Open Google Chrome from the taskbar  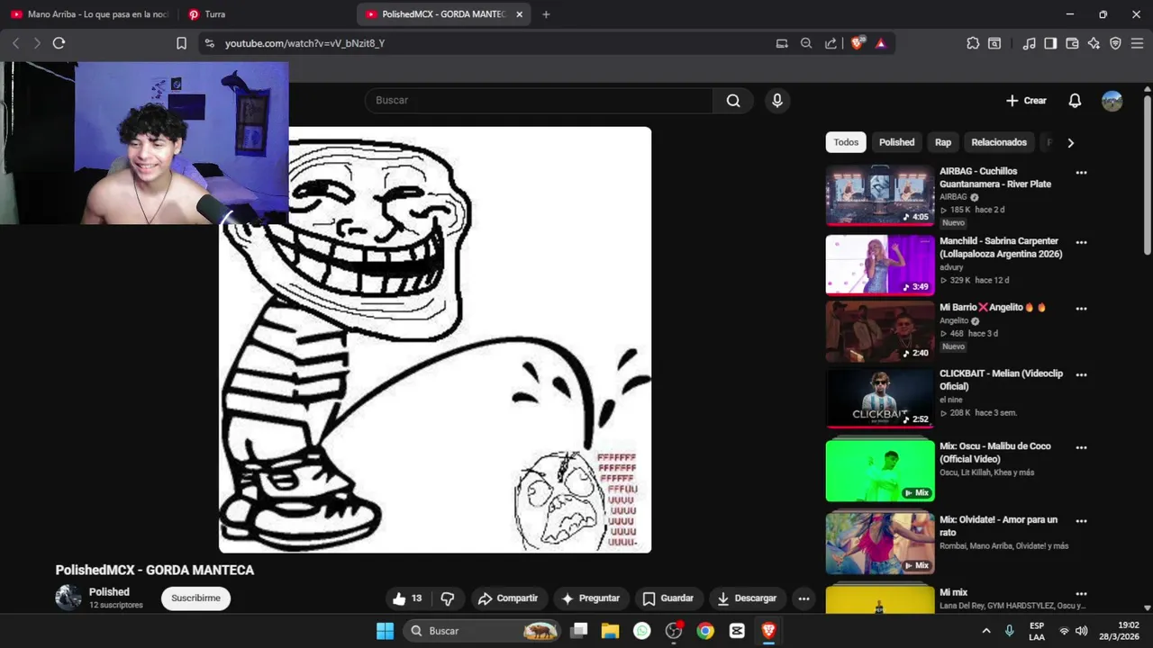(x=705, y=631)
